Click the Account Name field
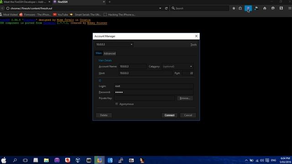Screen dimensions: 292x164 click(x=133, y=67)
